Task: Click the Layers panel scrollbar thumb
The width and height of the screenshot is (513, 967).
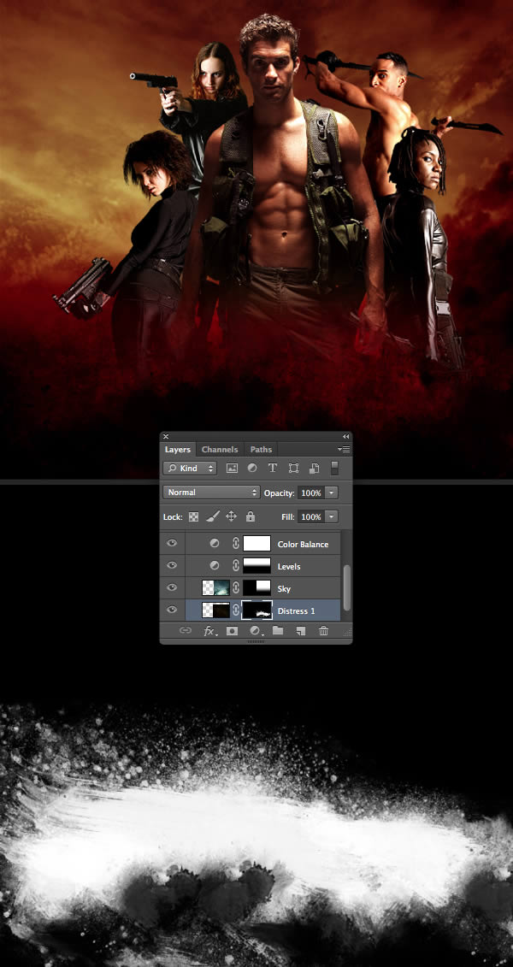Action: click(x=346, y=587)
